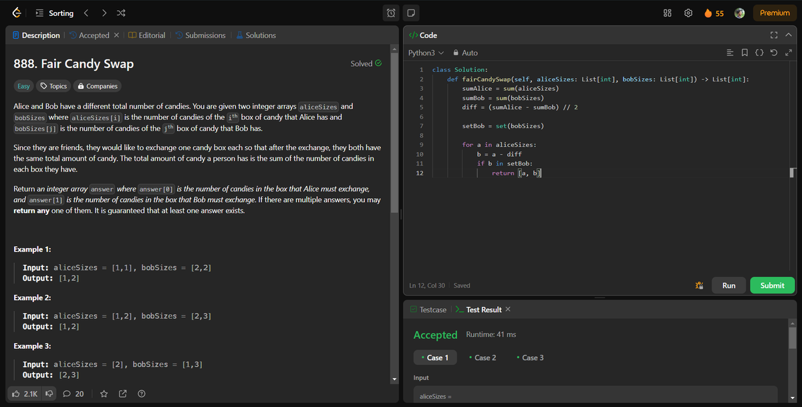Open the alarm clock timer
The width and height of the screenshot is (802, 407).
pos(392,13)
